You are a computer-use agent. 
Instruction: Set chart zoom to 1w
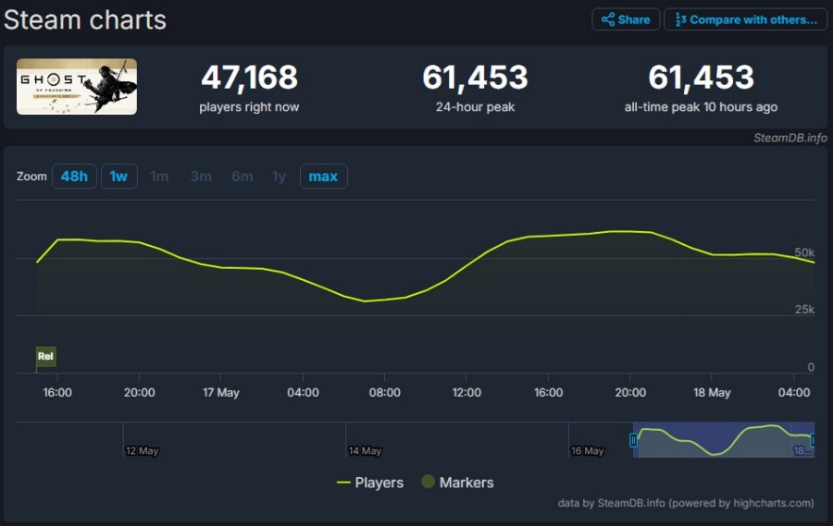coord(119,177)
